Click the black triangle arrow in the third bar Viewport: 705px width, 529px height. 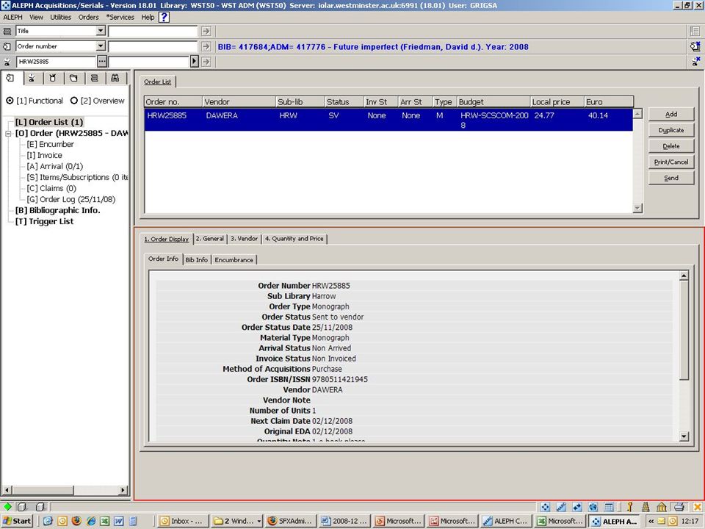(194, 62)
